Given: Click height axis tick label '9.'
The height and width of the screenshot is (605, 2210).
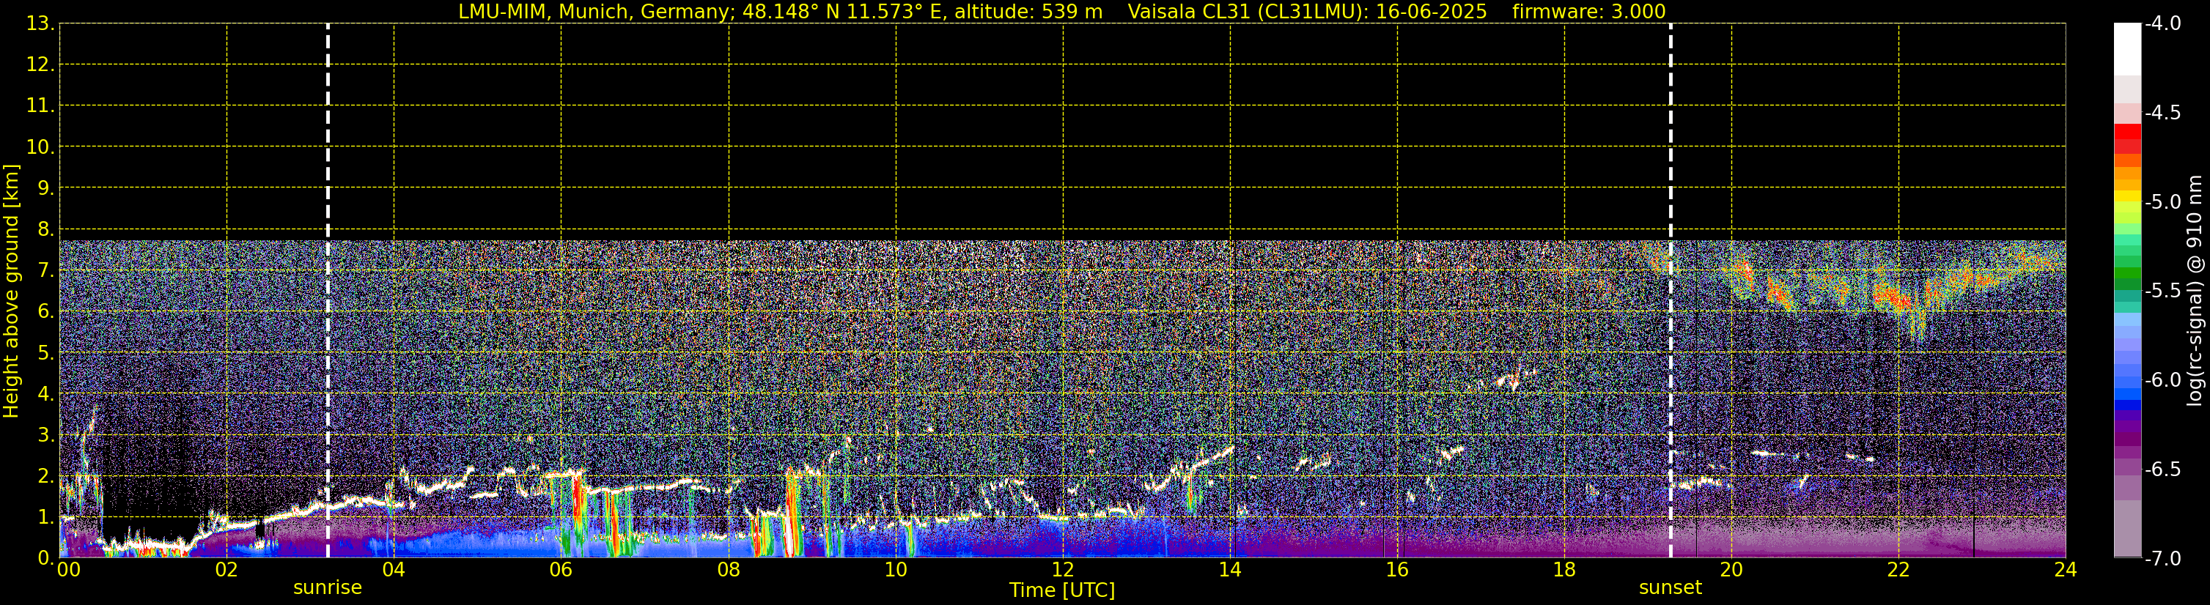Looking at the screenshot, I should [x=45, y=188].
